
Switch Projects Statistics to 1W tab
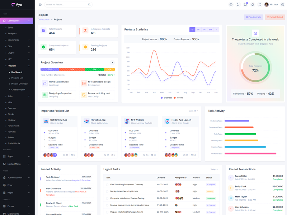pyautogui.click(x=198, y=30)
